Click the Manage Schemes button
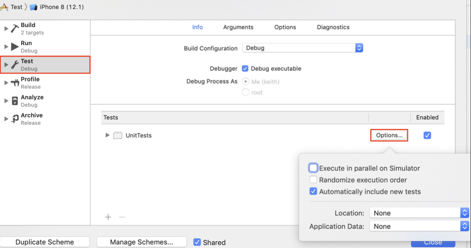This screenshot has width=471, height=248. click(141, 242)
